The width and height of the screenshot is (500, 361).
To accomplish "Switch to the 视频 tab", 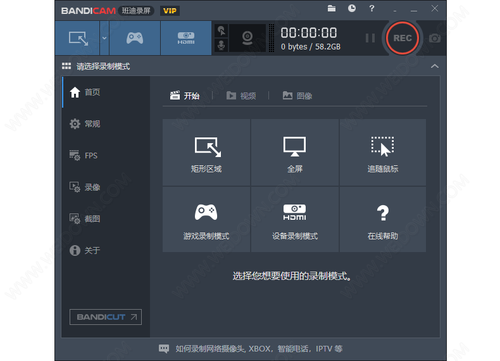I will tap(241, 96).
